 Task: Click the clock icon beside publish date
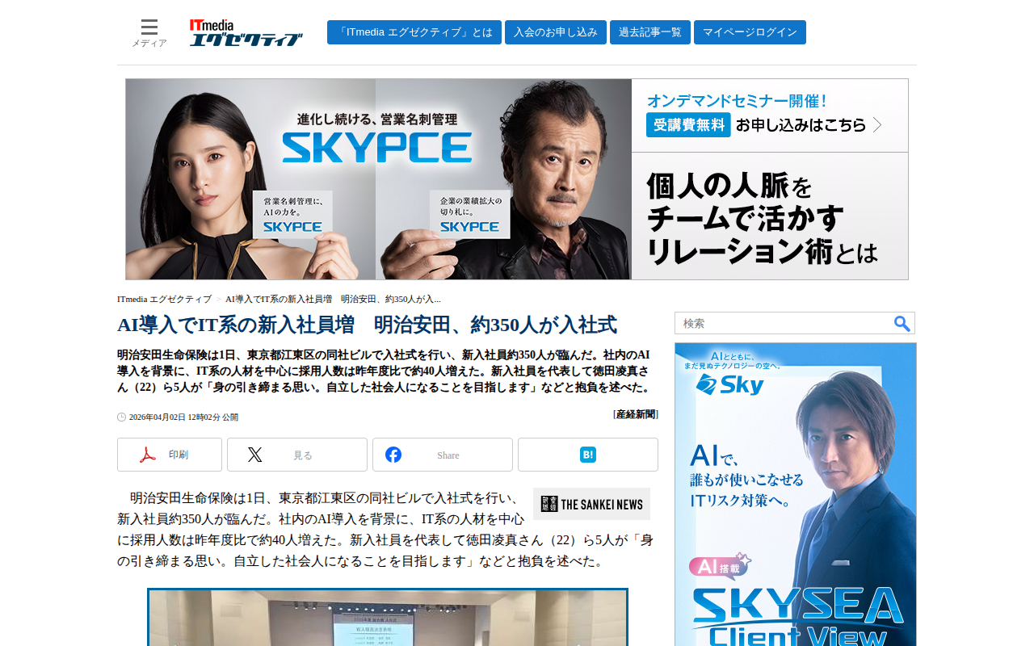[x=122, y=417]
